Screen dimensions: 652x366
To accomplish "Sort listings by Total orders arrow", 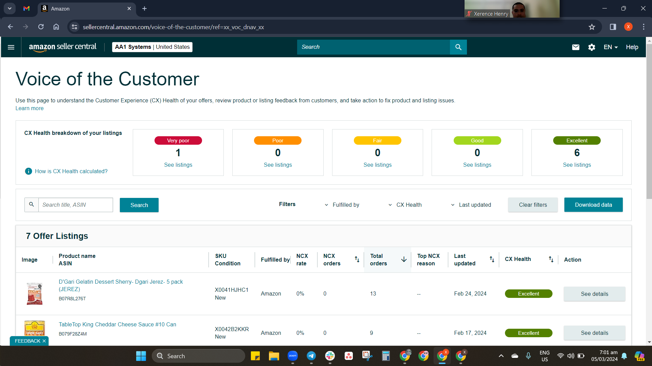I will click(404, 260).
